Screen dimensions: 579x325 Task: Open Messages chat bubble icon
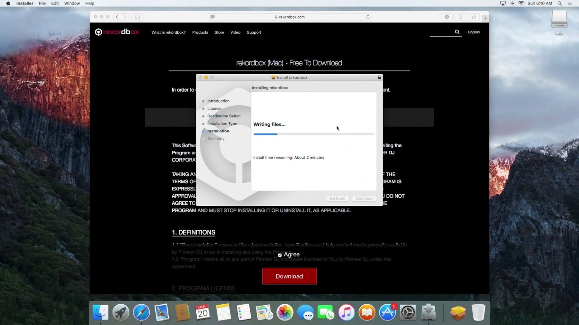tap(305, 312)
